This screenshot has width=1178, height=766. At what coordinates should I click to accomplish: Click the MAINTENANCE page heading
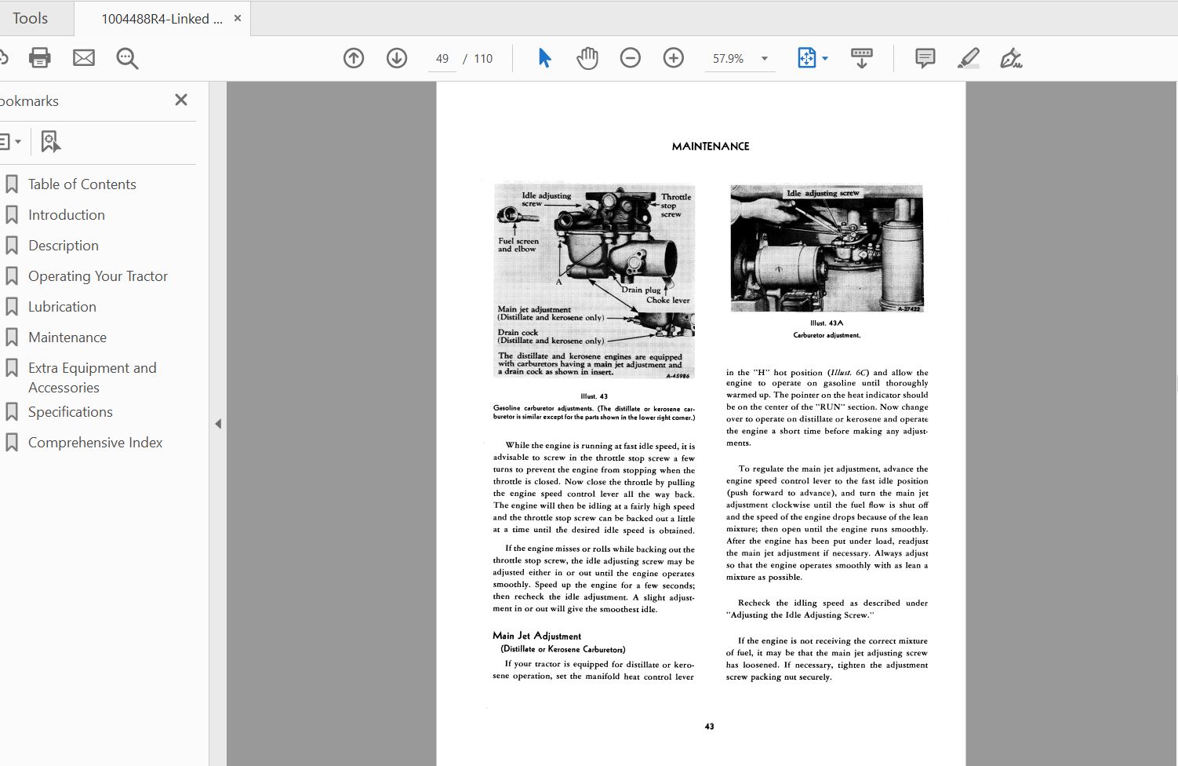click(711, 146)
